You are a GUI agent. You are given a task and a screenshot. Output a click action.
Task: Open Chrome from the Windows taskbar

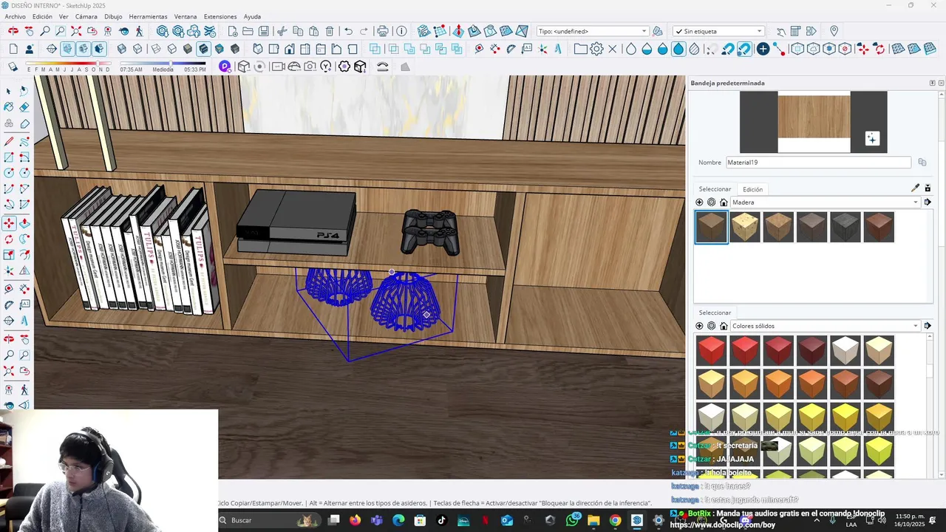pyautogui.click(x=615, y=520)
